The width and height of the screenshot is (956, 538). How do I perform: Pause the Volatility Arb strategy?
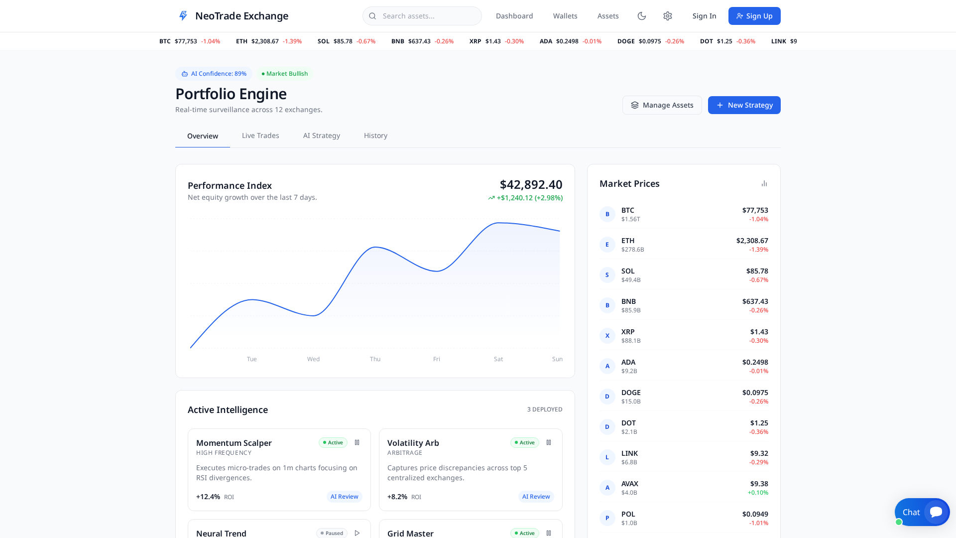[549, 442]
